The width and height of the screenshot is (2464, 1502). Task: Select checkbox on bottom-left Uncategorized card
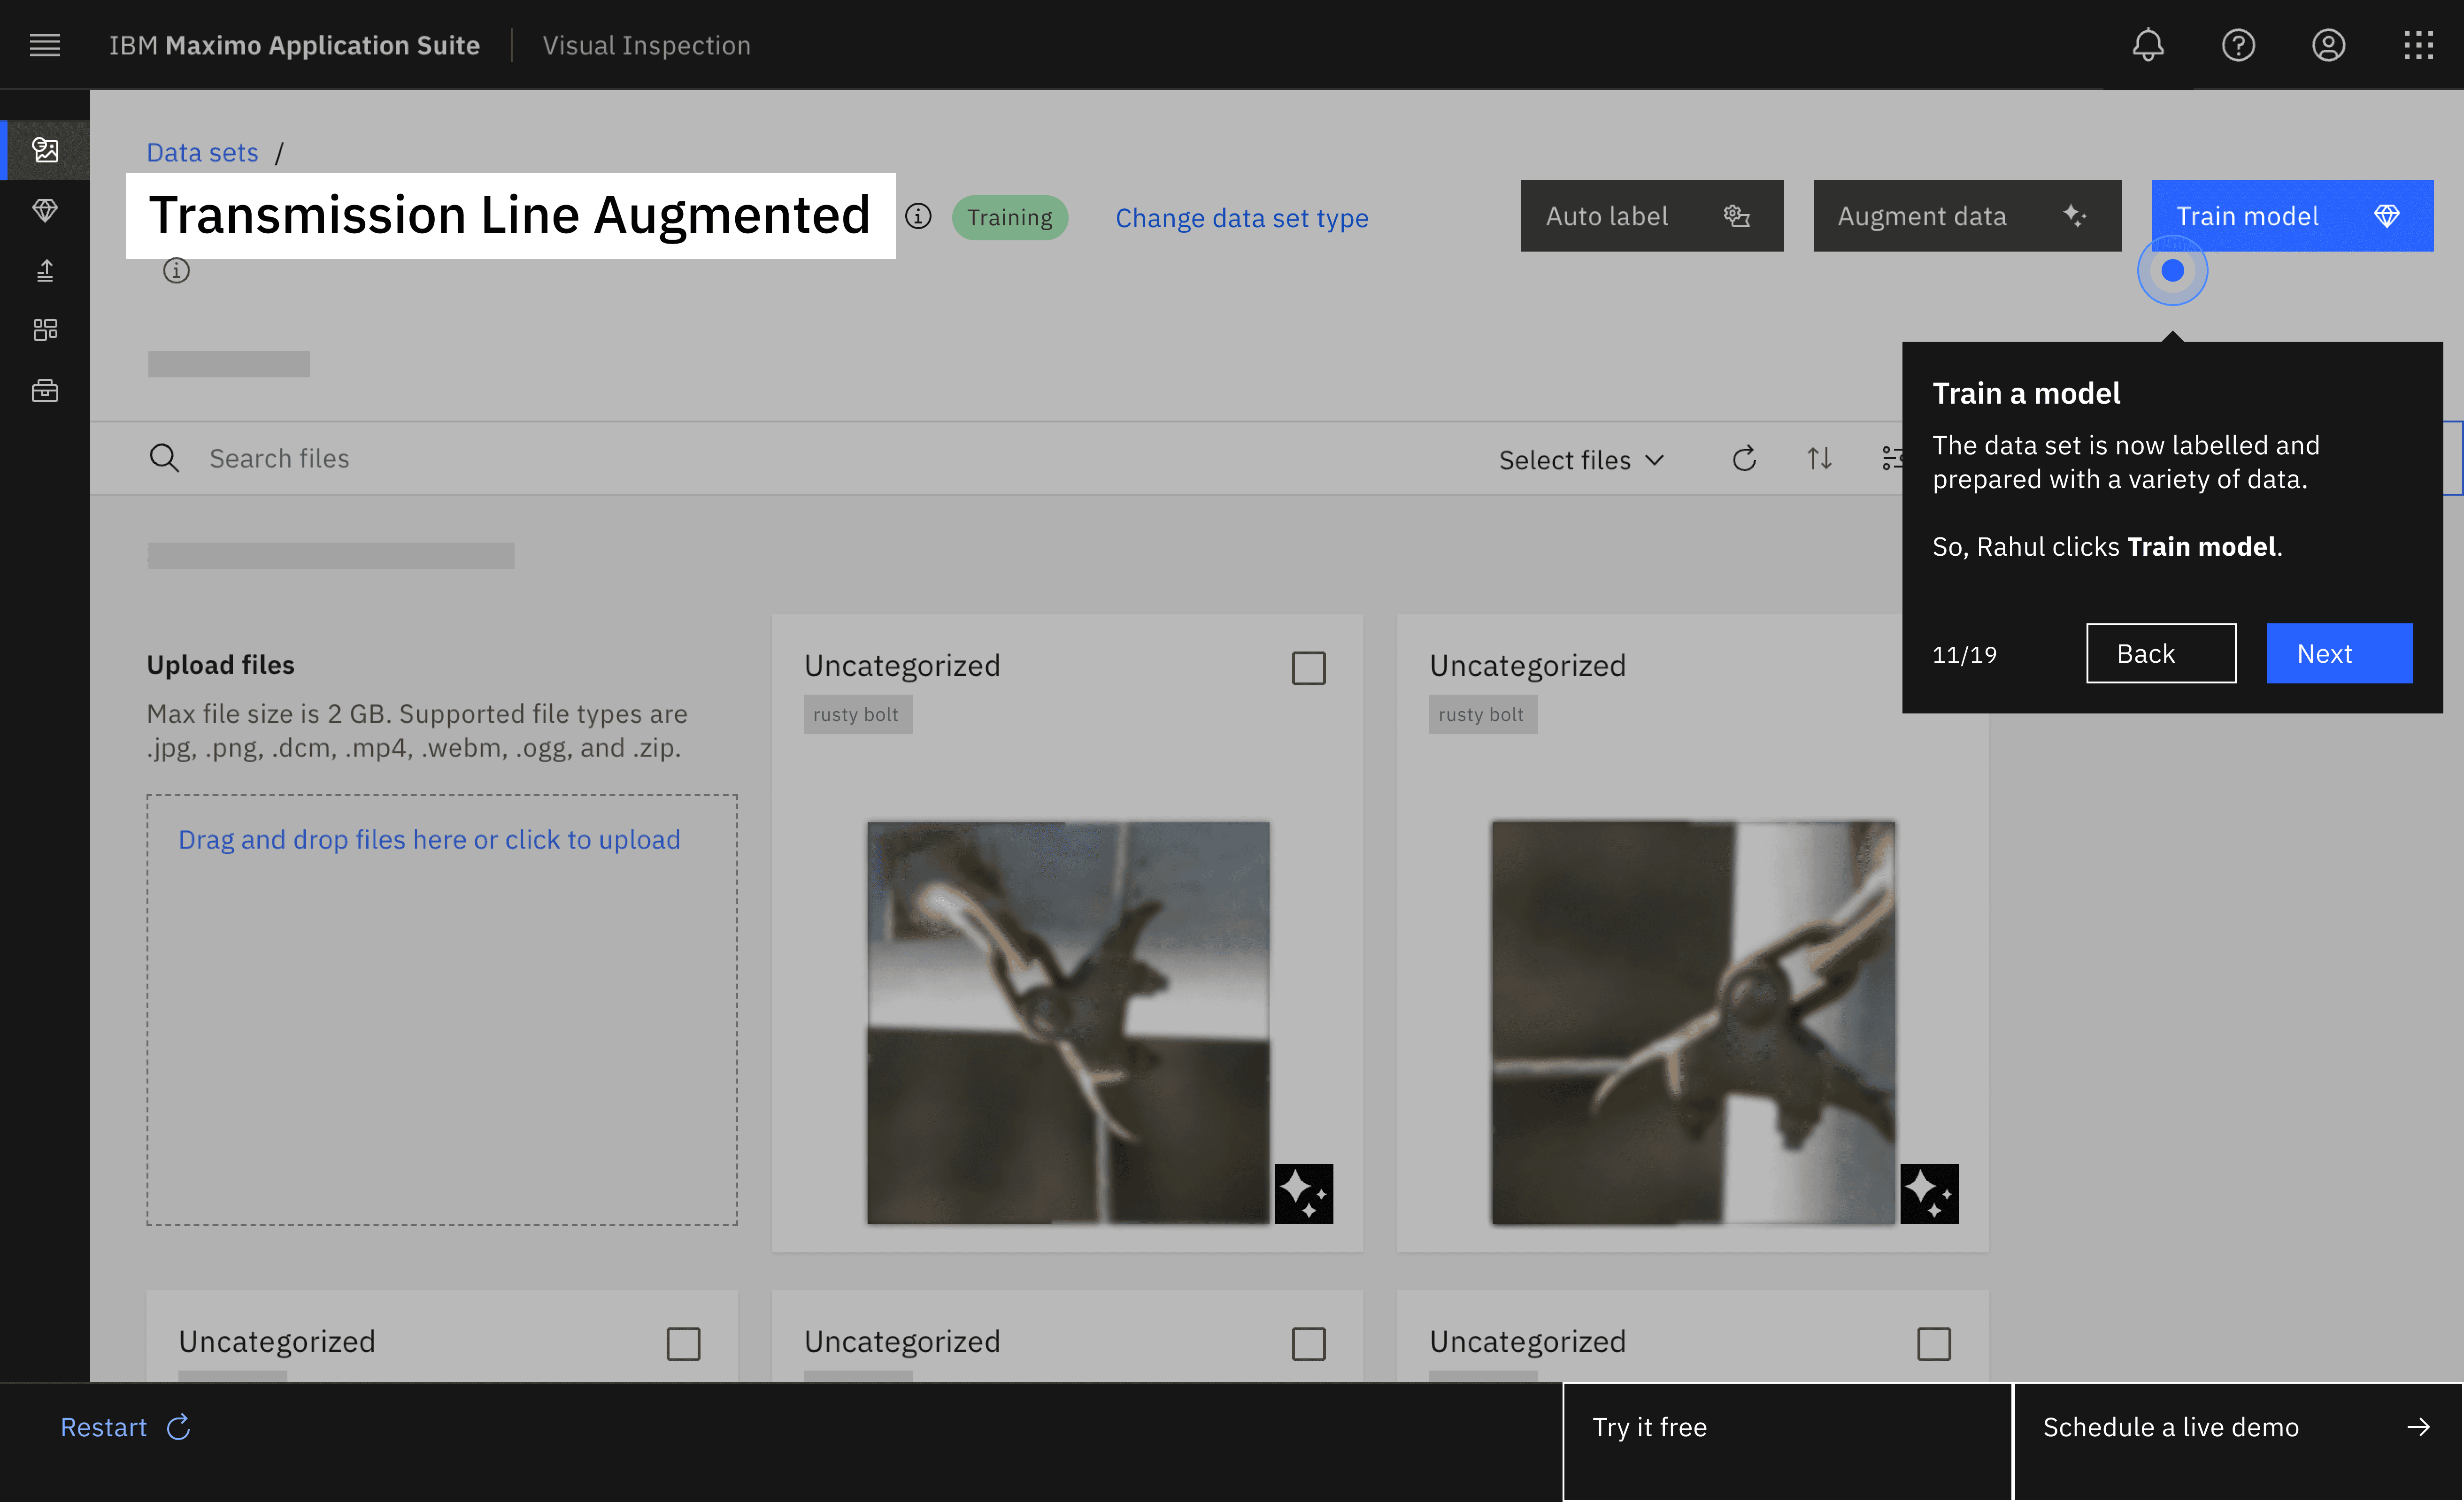[683, 1344]
